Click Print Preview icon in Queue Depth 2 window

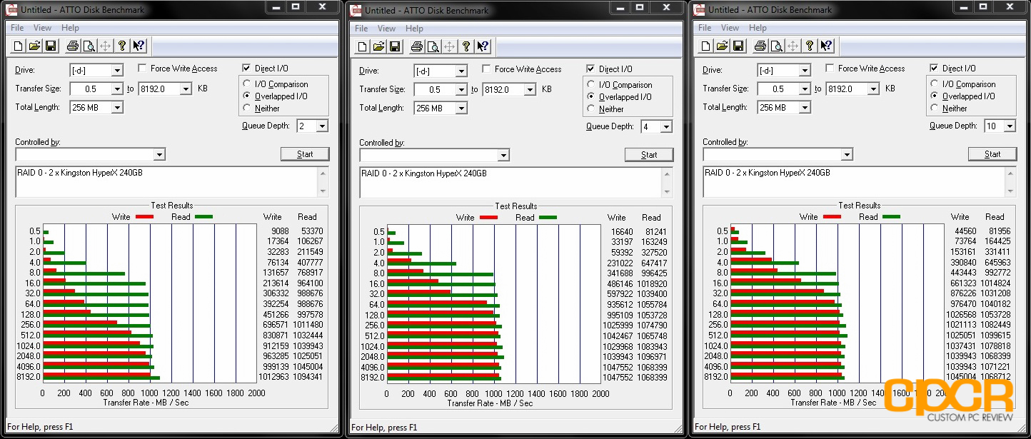point(89,46)
